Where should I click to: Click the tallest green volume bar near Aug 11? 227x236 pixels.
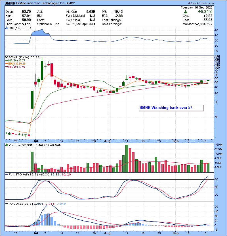pyautogui.click(x=127, y=159)
